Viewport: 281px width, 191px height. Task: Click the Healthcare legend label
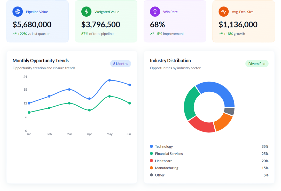tap(164, 161)
